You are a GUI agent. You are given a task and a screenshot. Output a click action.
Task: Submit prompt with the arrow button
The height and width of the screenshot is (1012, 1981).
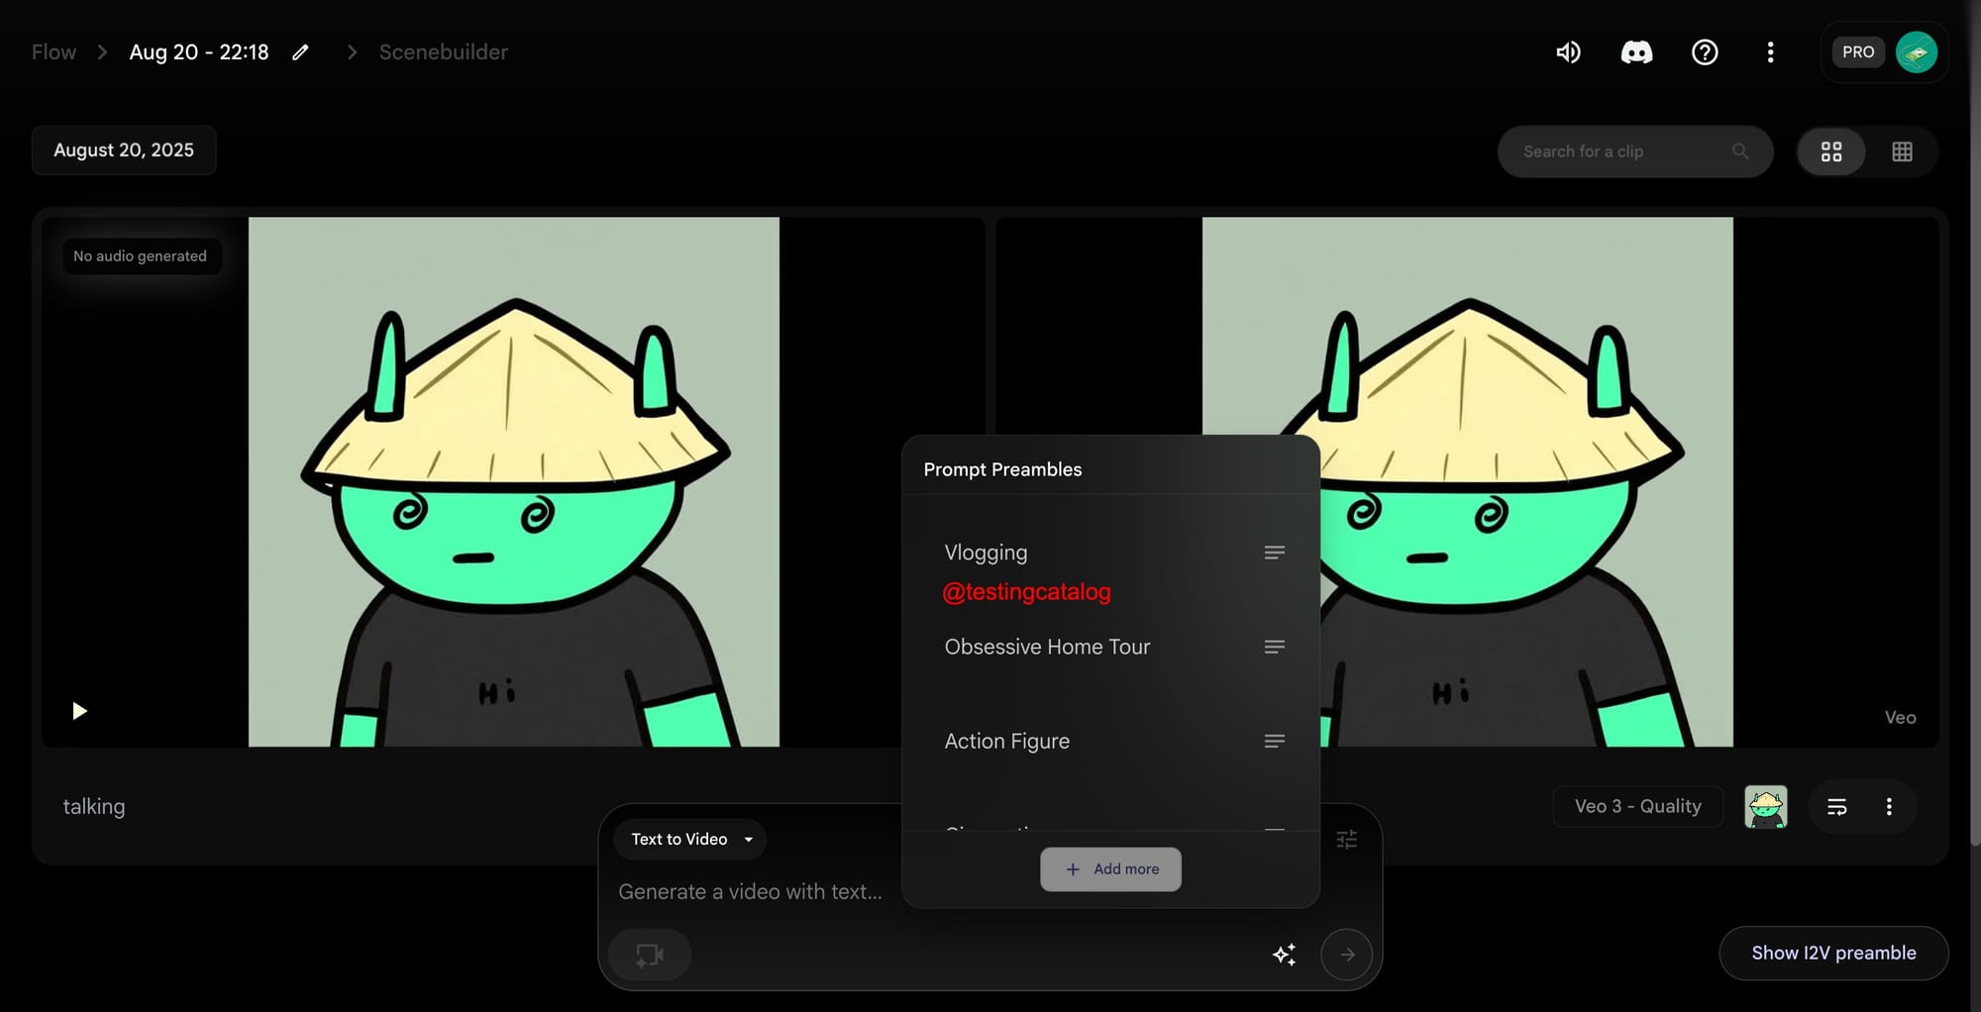click(1347, 955)
